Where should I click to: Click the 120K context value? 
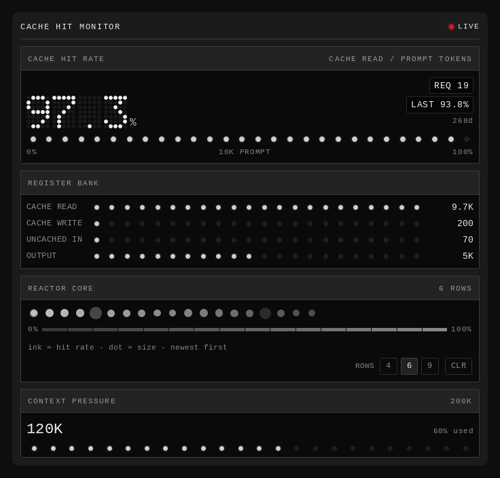tap(44, 429)
